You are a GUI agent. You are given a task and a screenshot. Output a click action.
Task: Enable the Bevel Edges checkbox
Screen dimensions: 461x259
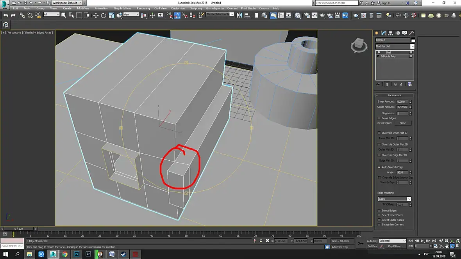tap(379, 118)
